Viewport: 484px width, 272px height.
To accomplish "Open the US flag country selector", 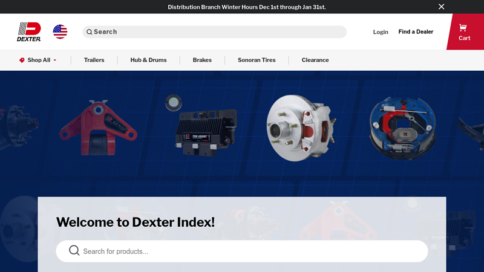I will (60, 32).
